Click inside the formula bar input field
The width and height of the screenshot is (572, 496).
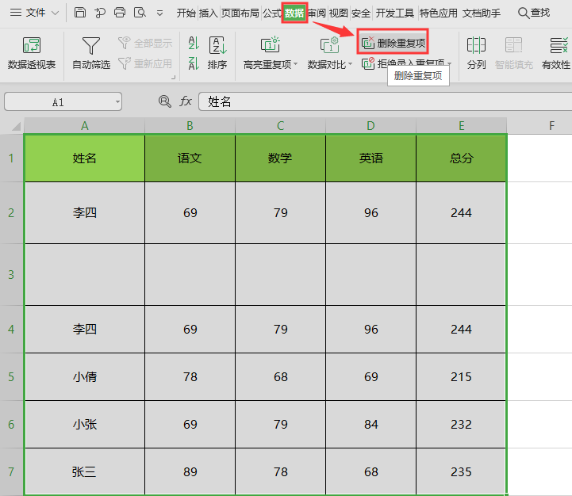pyautogui.click(x=381, y=102)
